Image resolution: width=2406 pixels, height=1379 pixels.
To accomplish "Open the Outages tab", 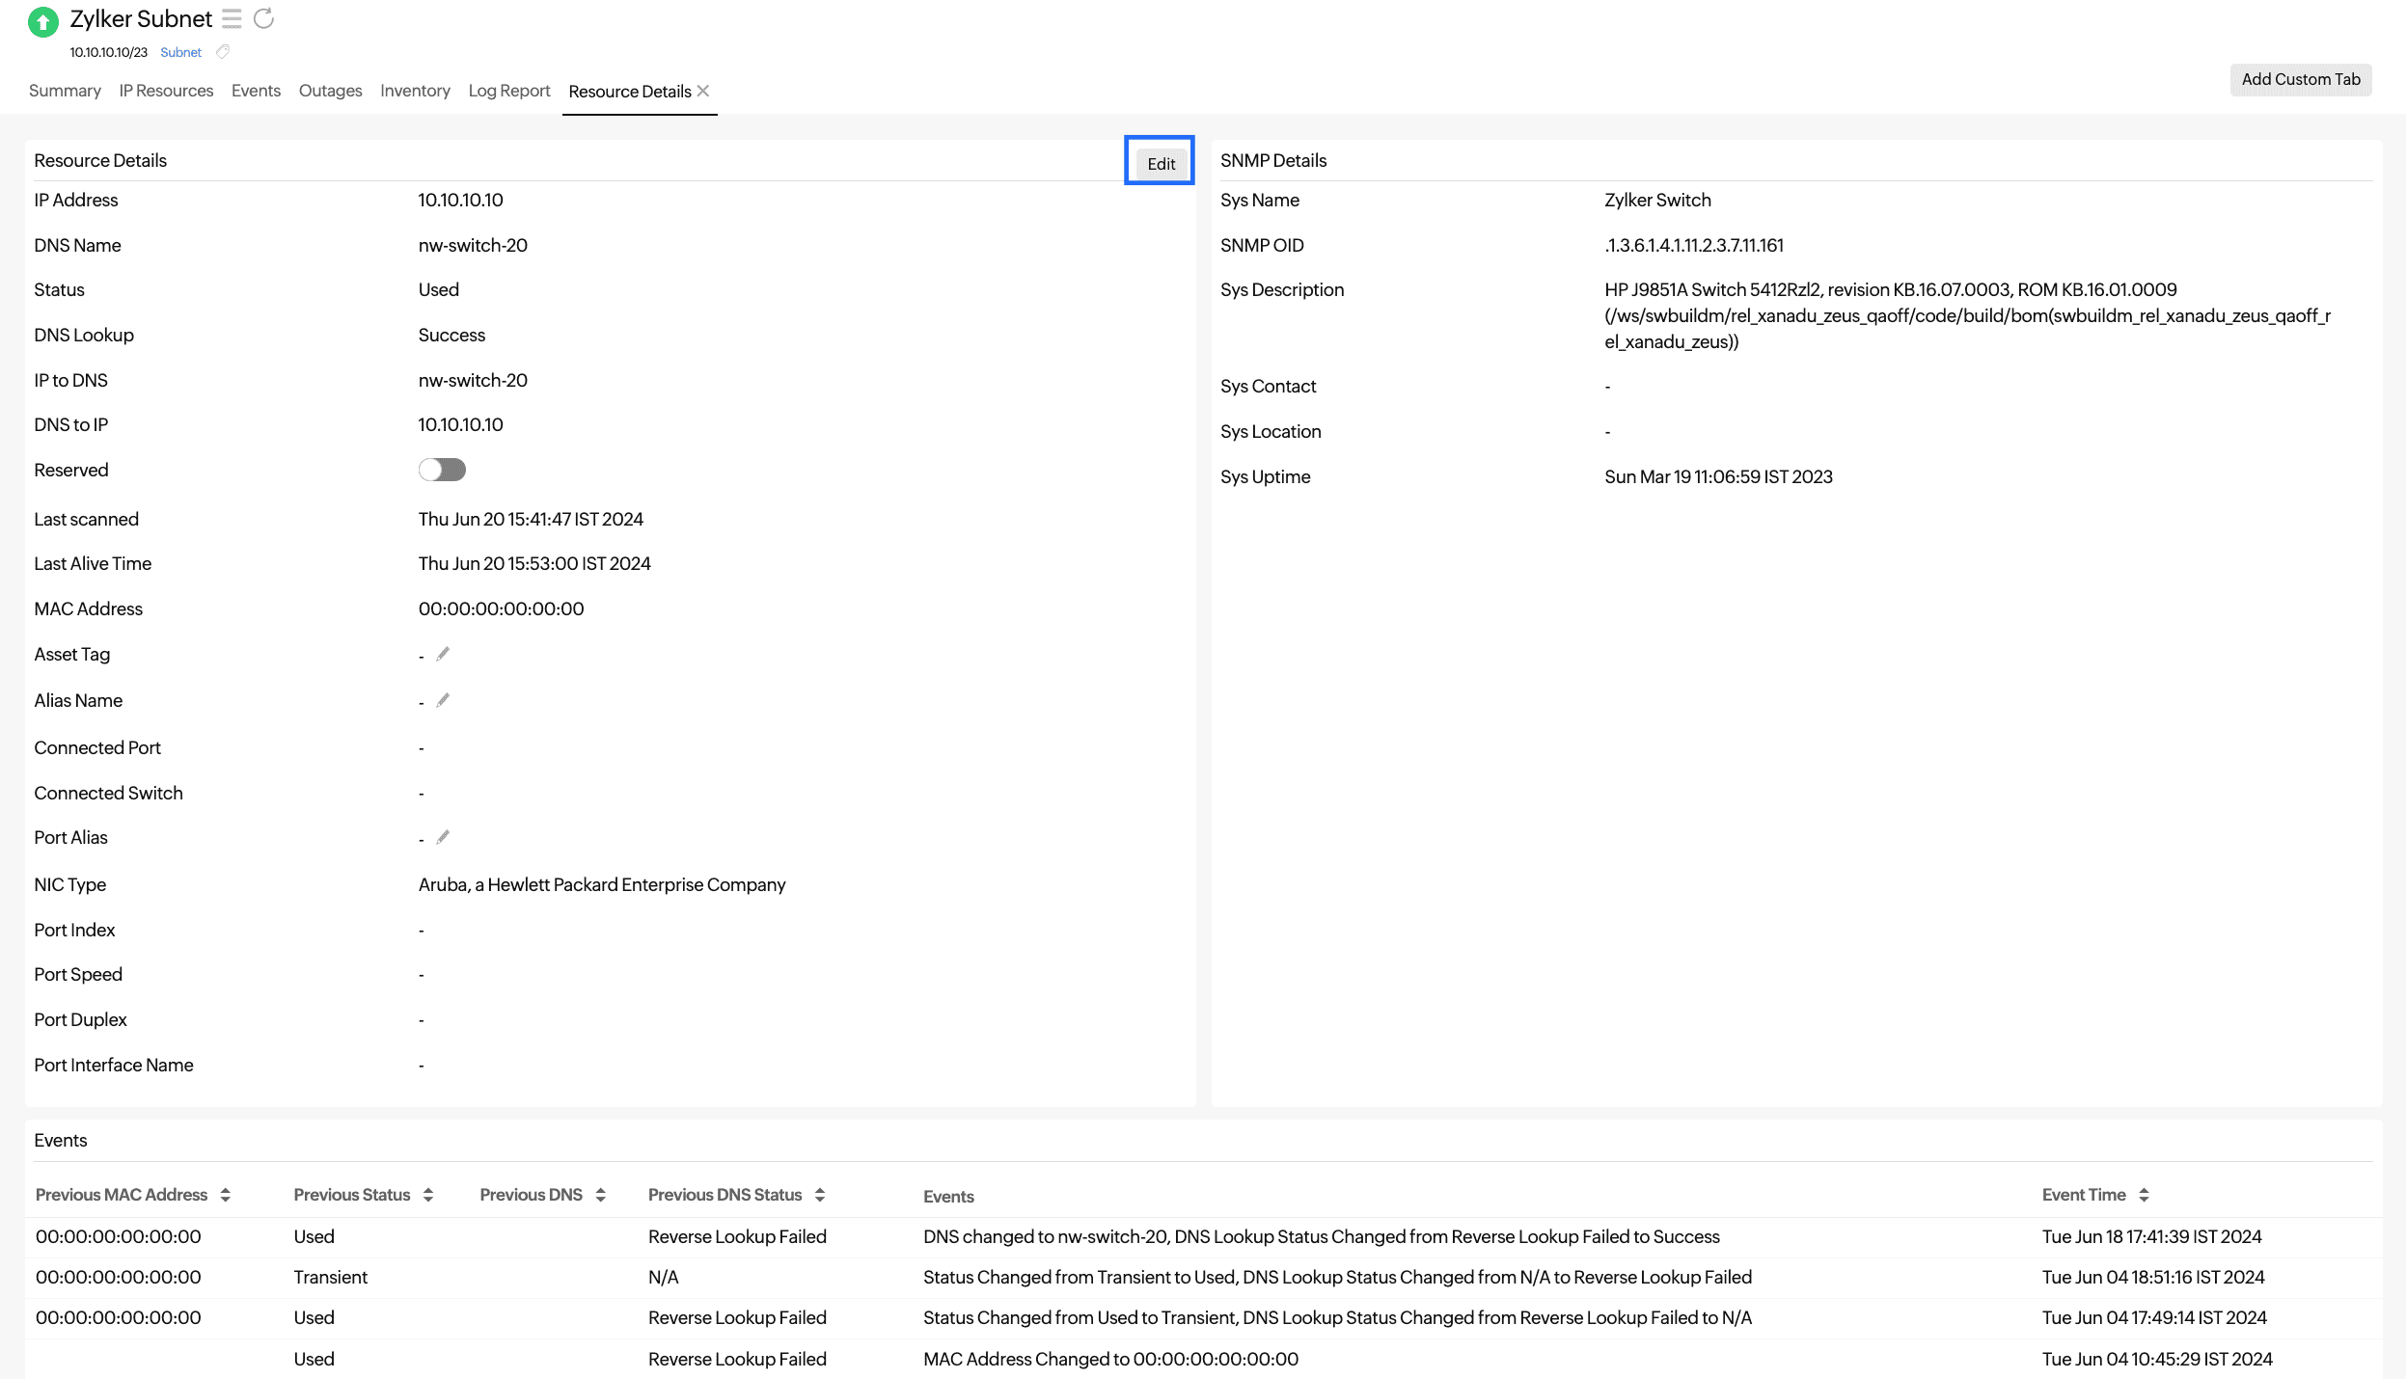I will click(x=330, y=91).
